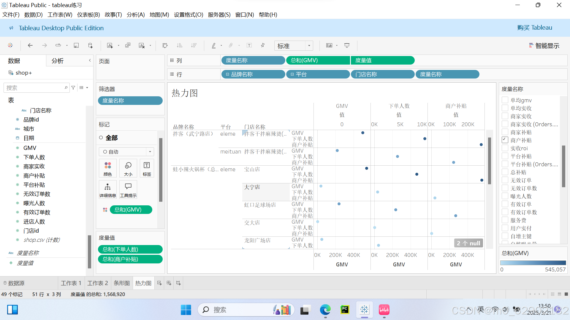The image size is (570, 320).
Task: Open the Color marks card
Action: (107, 168)
